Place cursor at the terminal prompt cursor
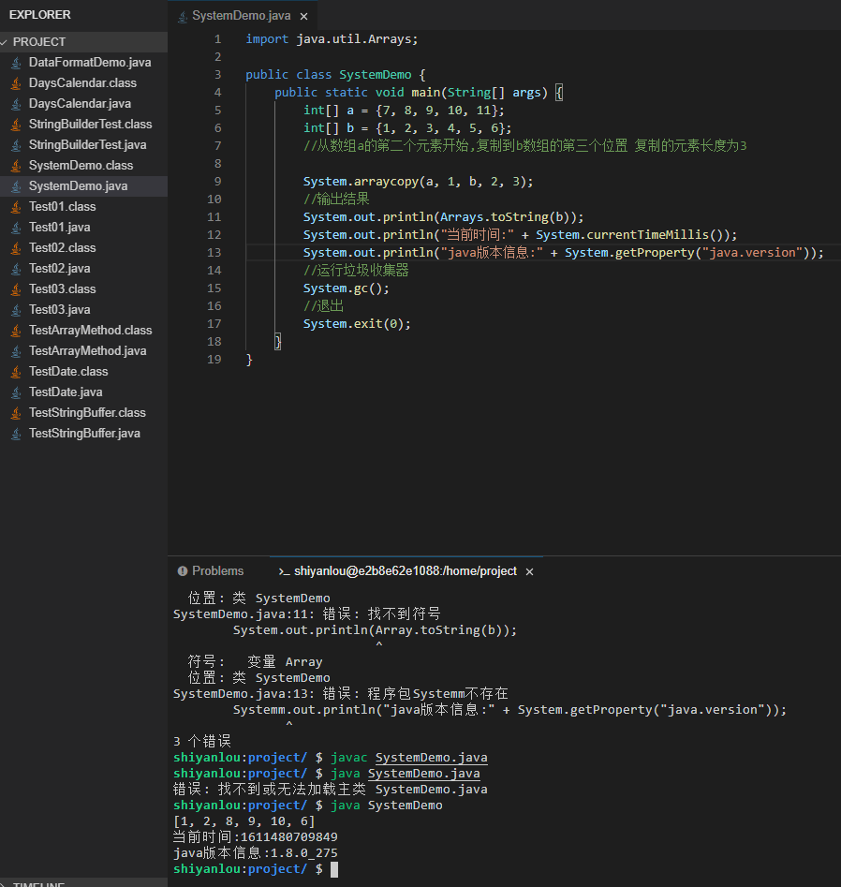841x887 pixels. point(334,869)
